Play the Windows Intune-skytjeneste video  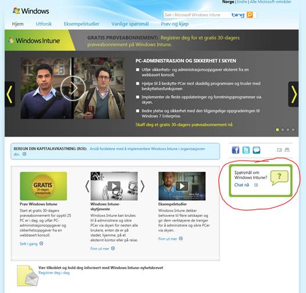114,186
